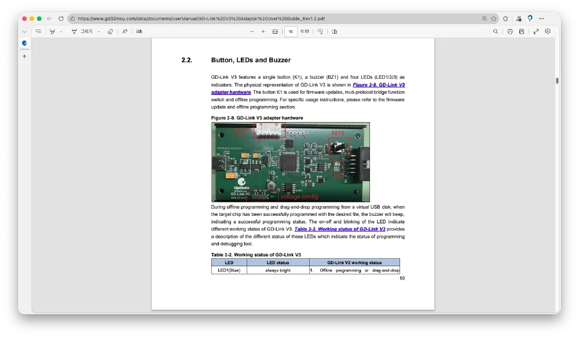Expand the vertical tabs chevron
This screenshot has height=338, width=579.
click(x=24, y=31)
